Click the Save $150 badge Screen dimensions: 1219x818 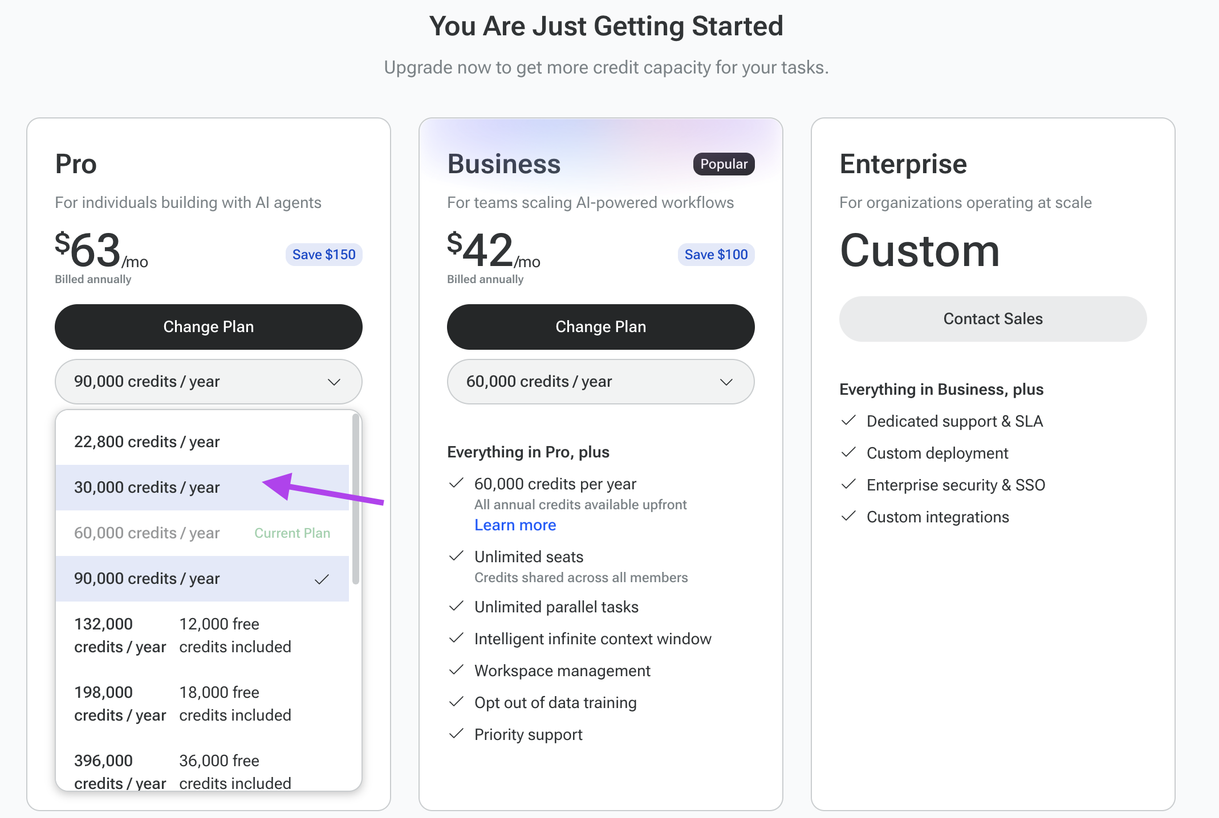tap(324, 254)
